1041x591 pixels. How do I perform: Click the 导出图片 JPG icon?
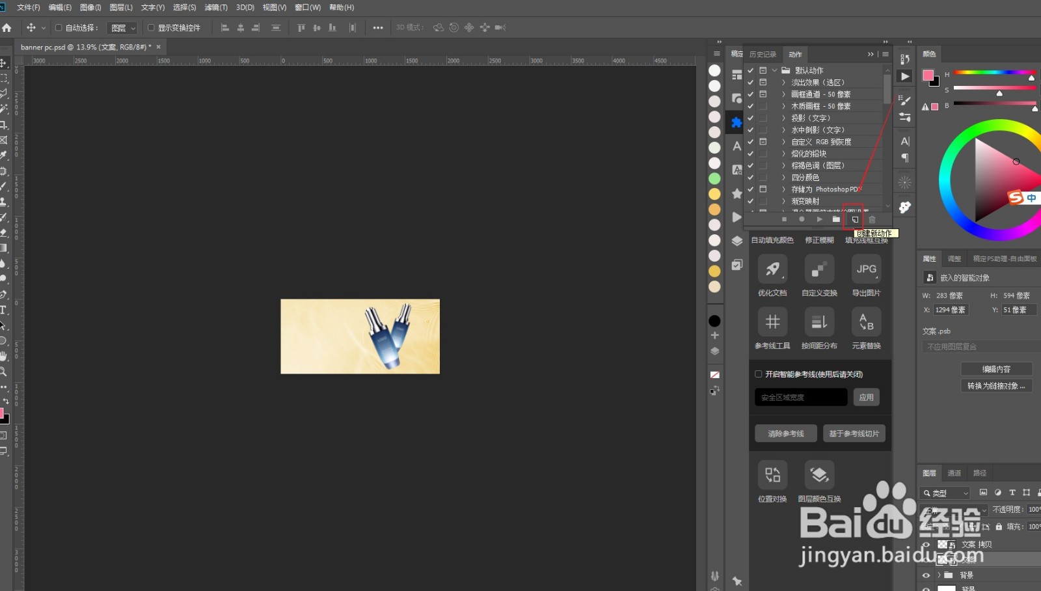click(x=866, y=269)
